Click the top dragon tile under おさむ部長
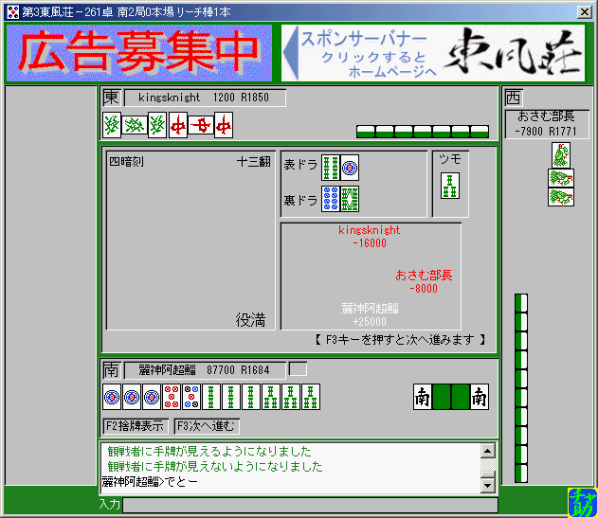The image size is (598, 518). coord(561,155)
